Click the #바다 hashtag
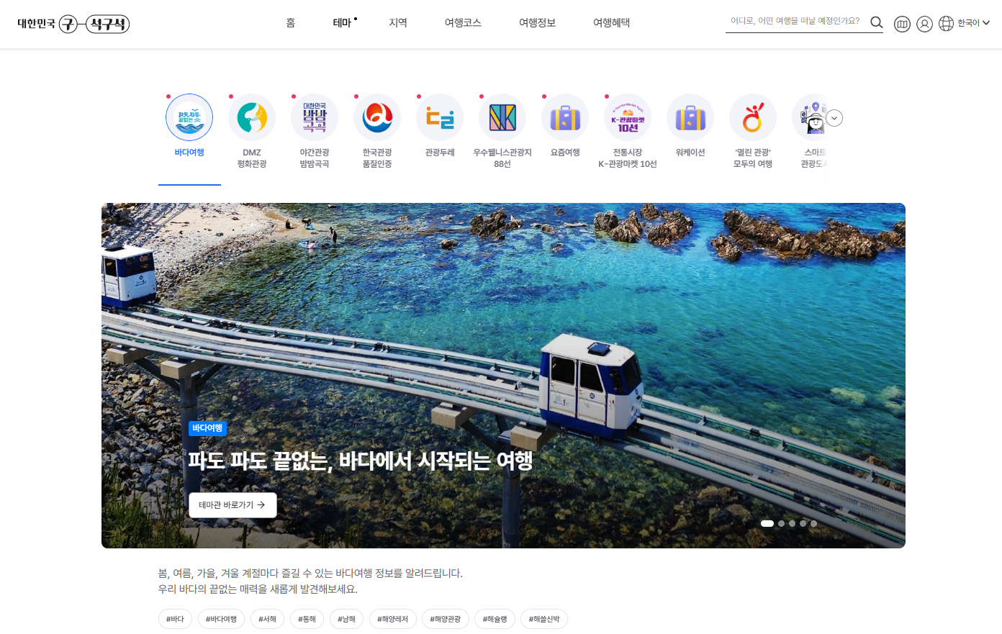The image size is (1002, 634). (175, 619)
